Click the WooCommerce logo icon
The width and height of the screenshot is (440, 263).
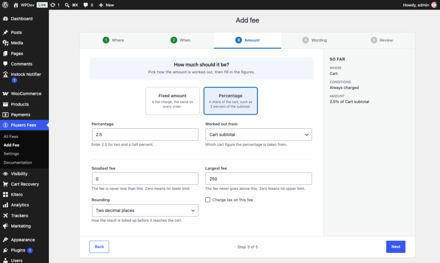pos(5,93)
